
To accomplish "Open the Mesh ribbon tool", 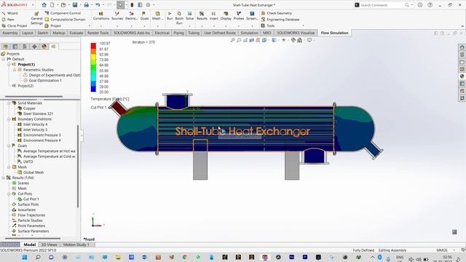I will pyautogui.click(x=157, y=16).
